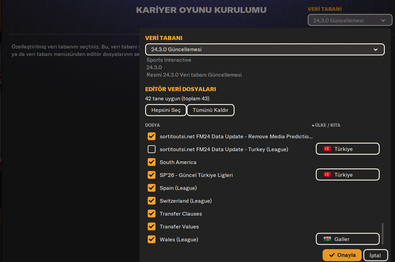Toggle Switzerland (League) checkbox
395x262 pixels.
(x=152, y=201)
